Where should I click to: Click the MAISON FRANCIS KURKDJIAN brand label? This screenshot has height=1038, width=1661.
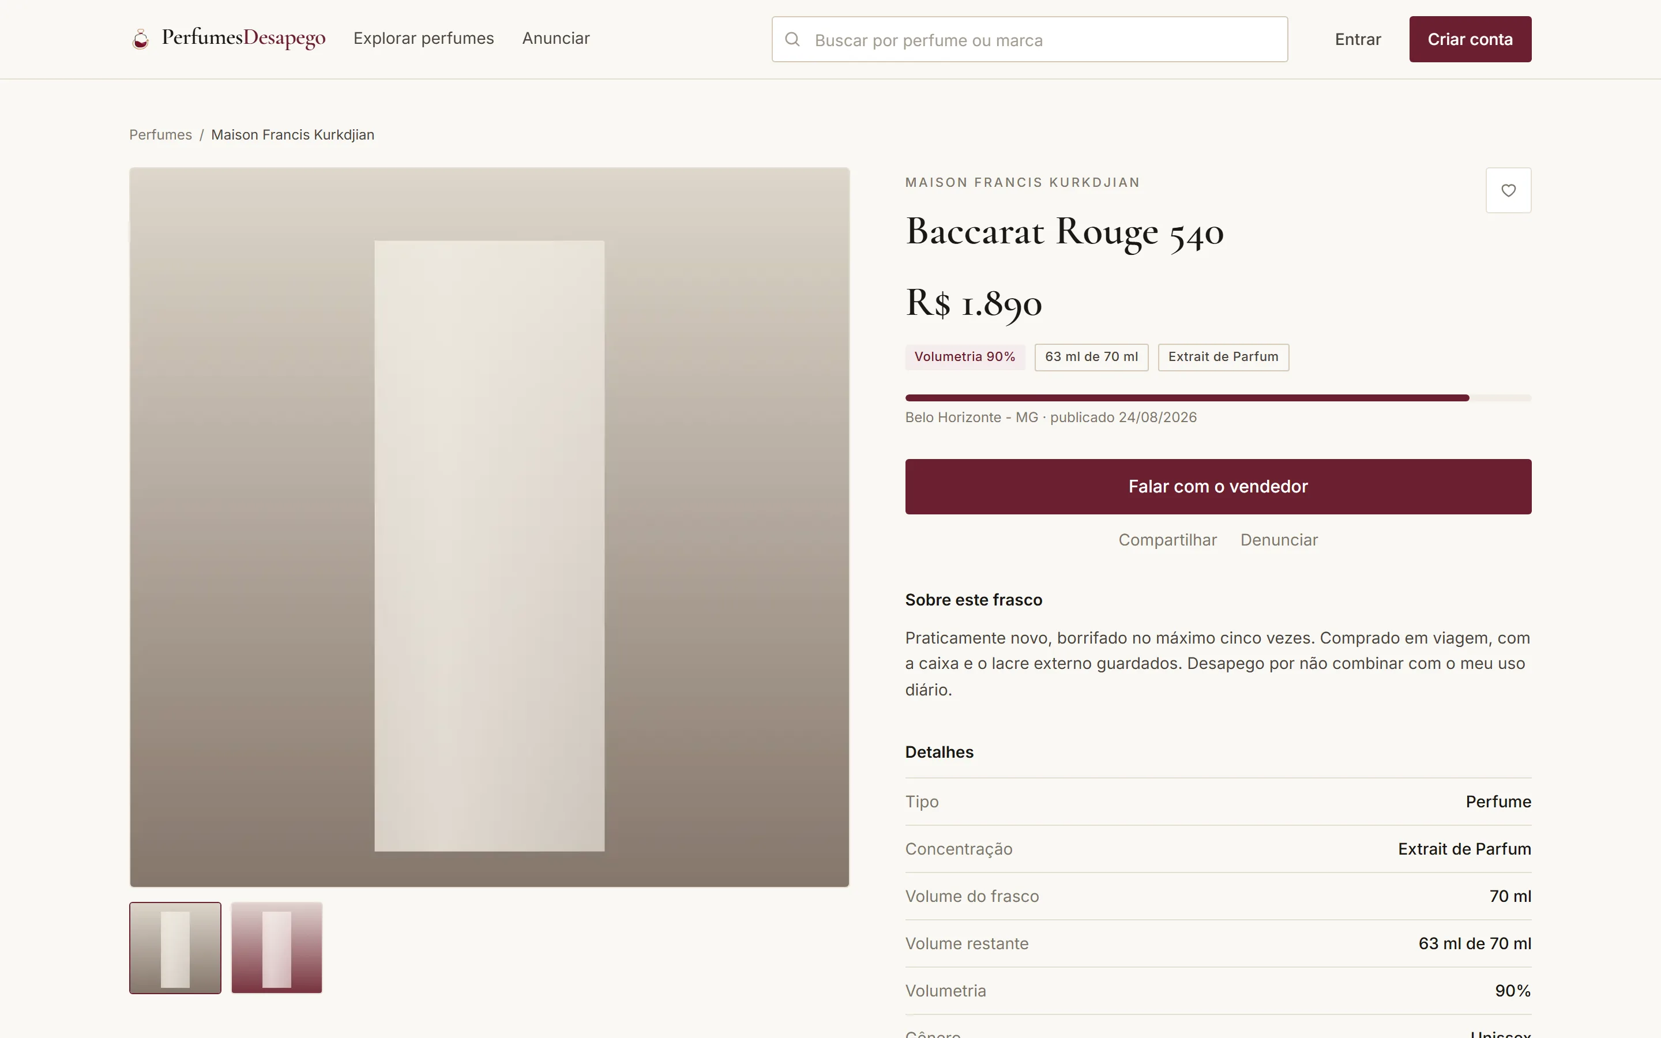click(x=1023, y=183)
